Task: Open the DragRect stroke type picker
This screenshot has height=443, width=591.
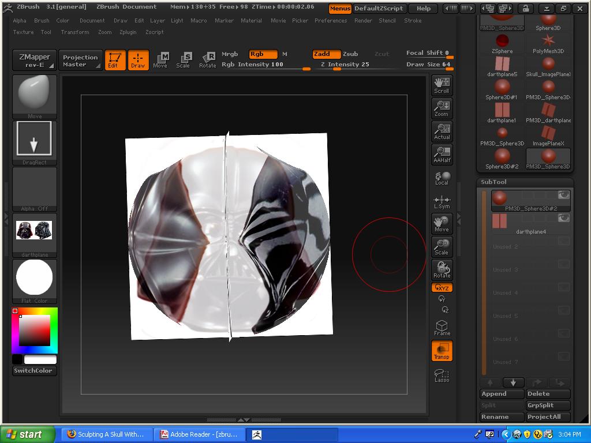Action: click(x=35, y=142)
